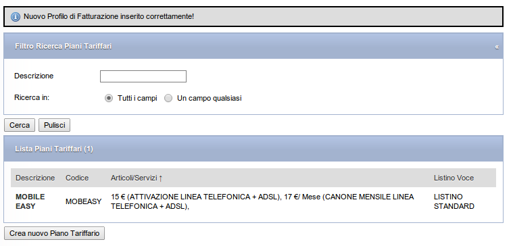Click the 'Nuovo Profilo di Fatturazione' notification message
The image size is (513, 246).
pyautogui.click(x=109, y=16)
